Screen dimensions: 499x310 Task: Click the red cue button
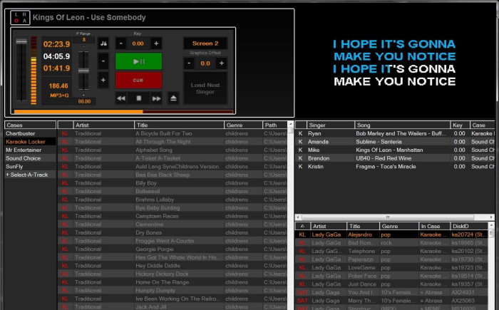pyautogui.click(x=138, y=80)
